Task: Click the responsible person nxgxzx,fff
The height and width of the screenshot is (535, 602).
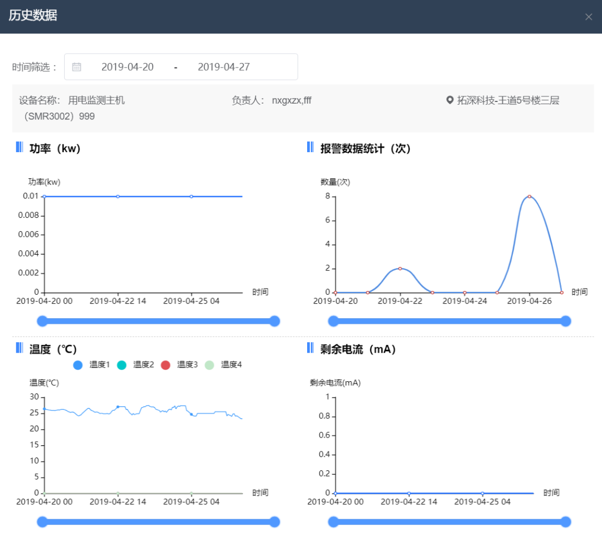Action: click(292, 100)
